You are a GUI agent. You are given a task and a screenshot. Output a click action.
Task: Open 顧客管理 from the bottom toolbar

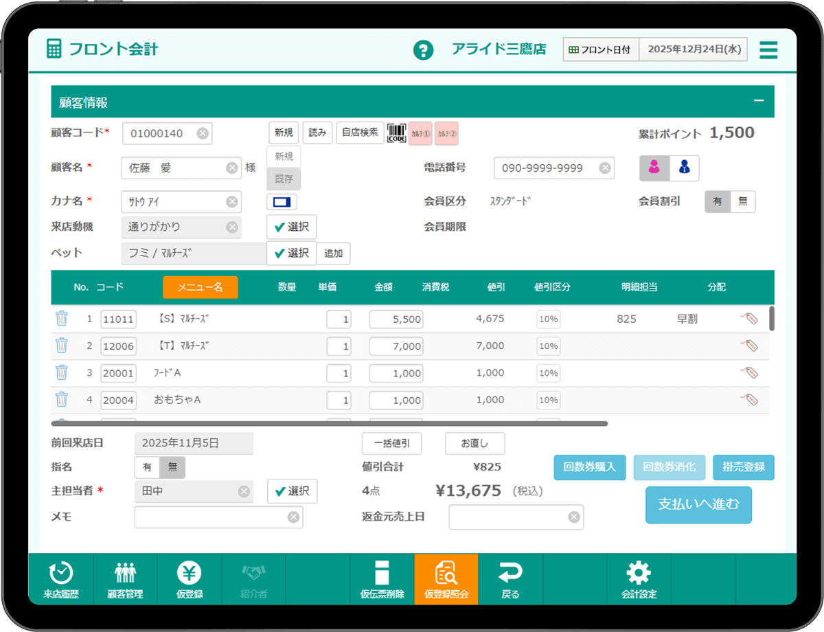coord(126,579)
